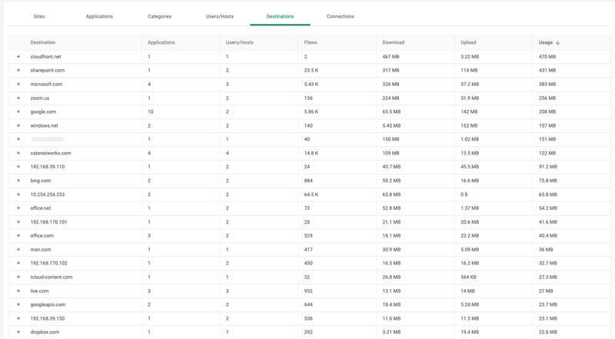
Task: Select the Users/Hosts tab
Action: click(x=220, y=16)
